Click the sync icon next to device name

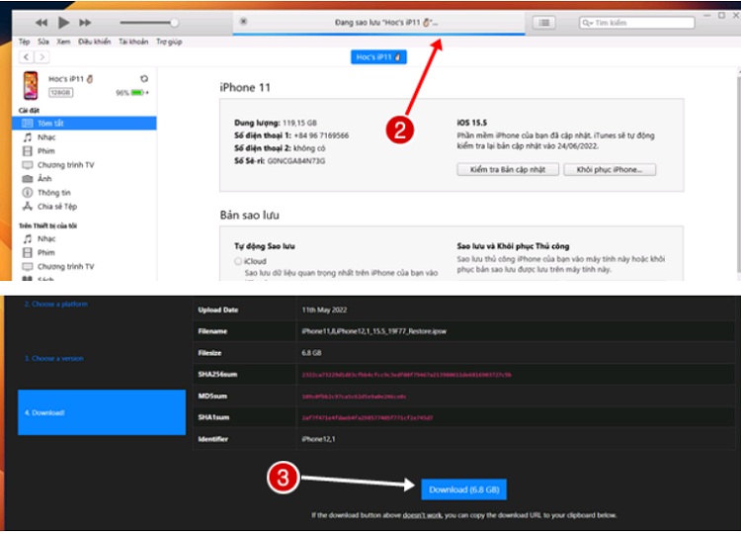(x=144, y=78)
